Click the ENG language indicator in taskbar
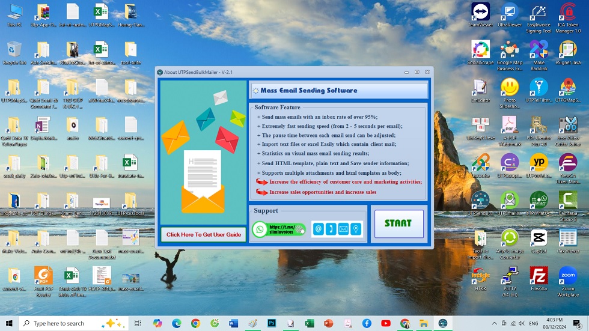This screenshot has height=331, width=589. tap(533, 323)
